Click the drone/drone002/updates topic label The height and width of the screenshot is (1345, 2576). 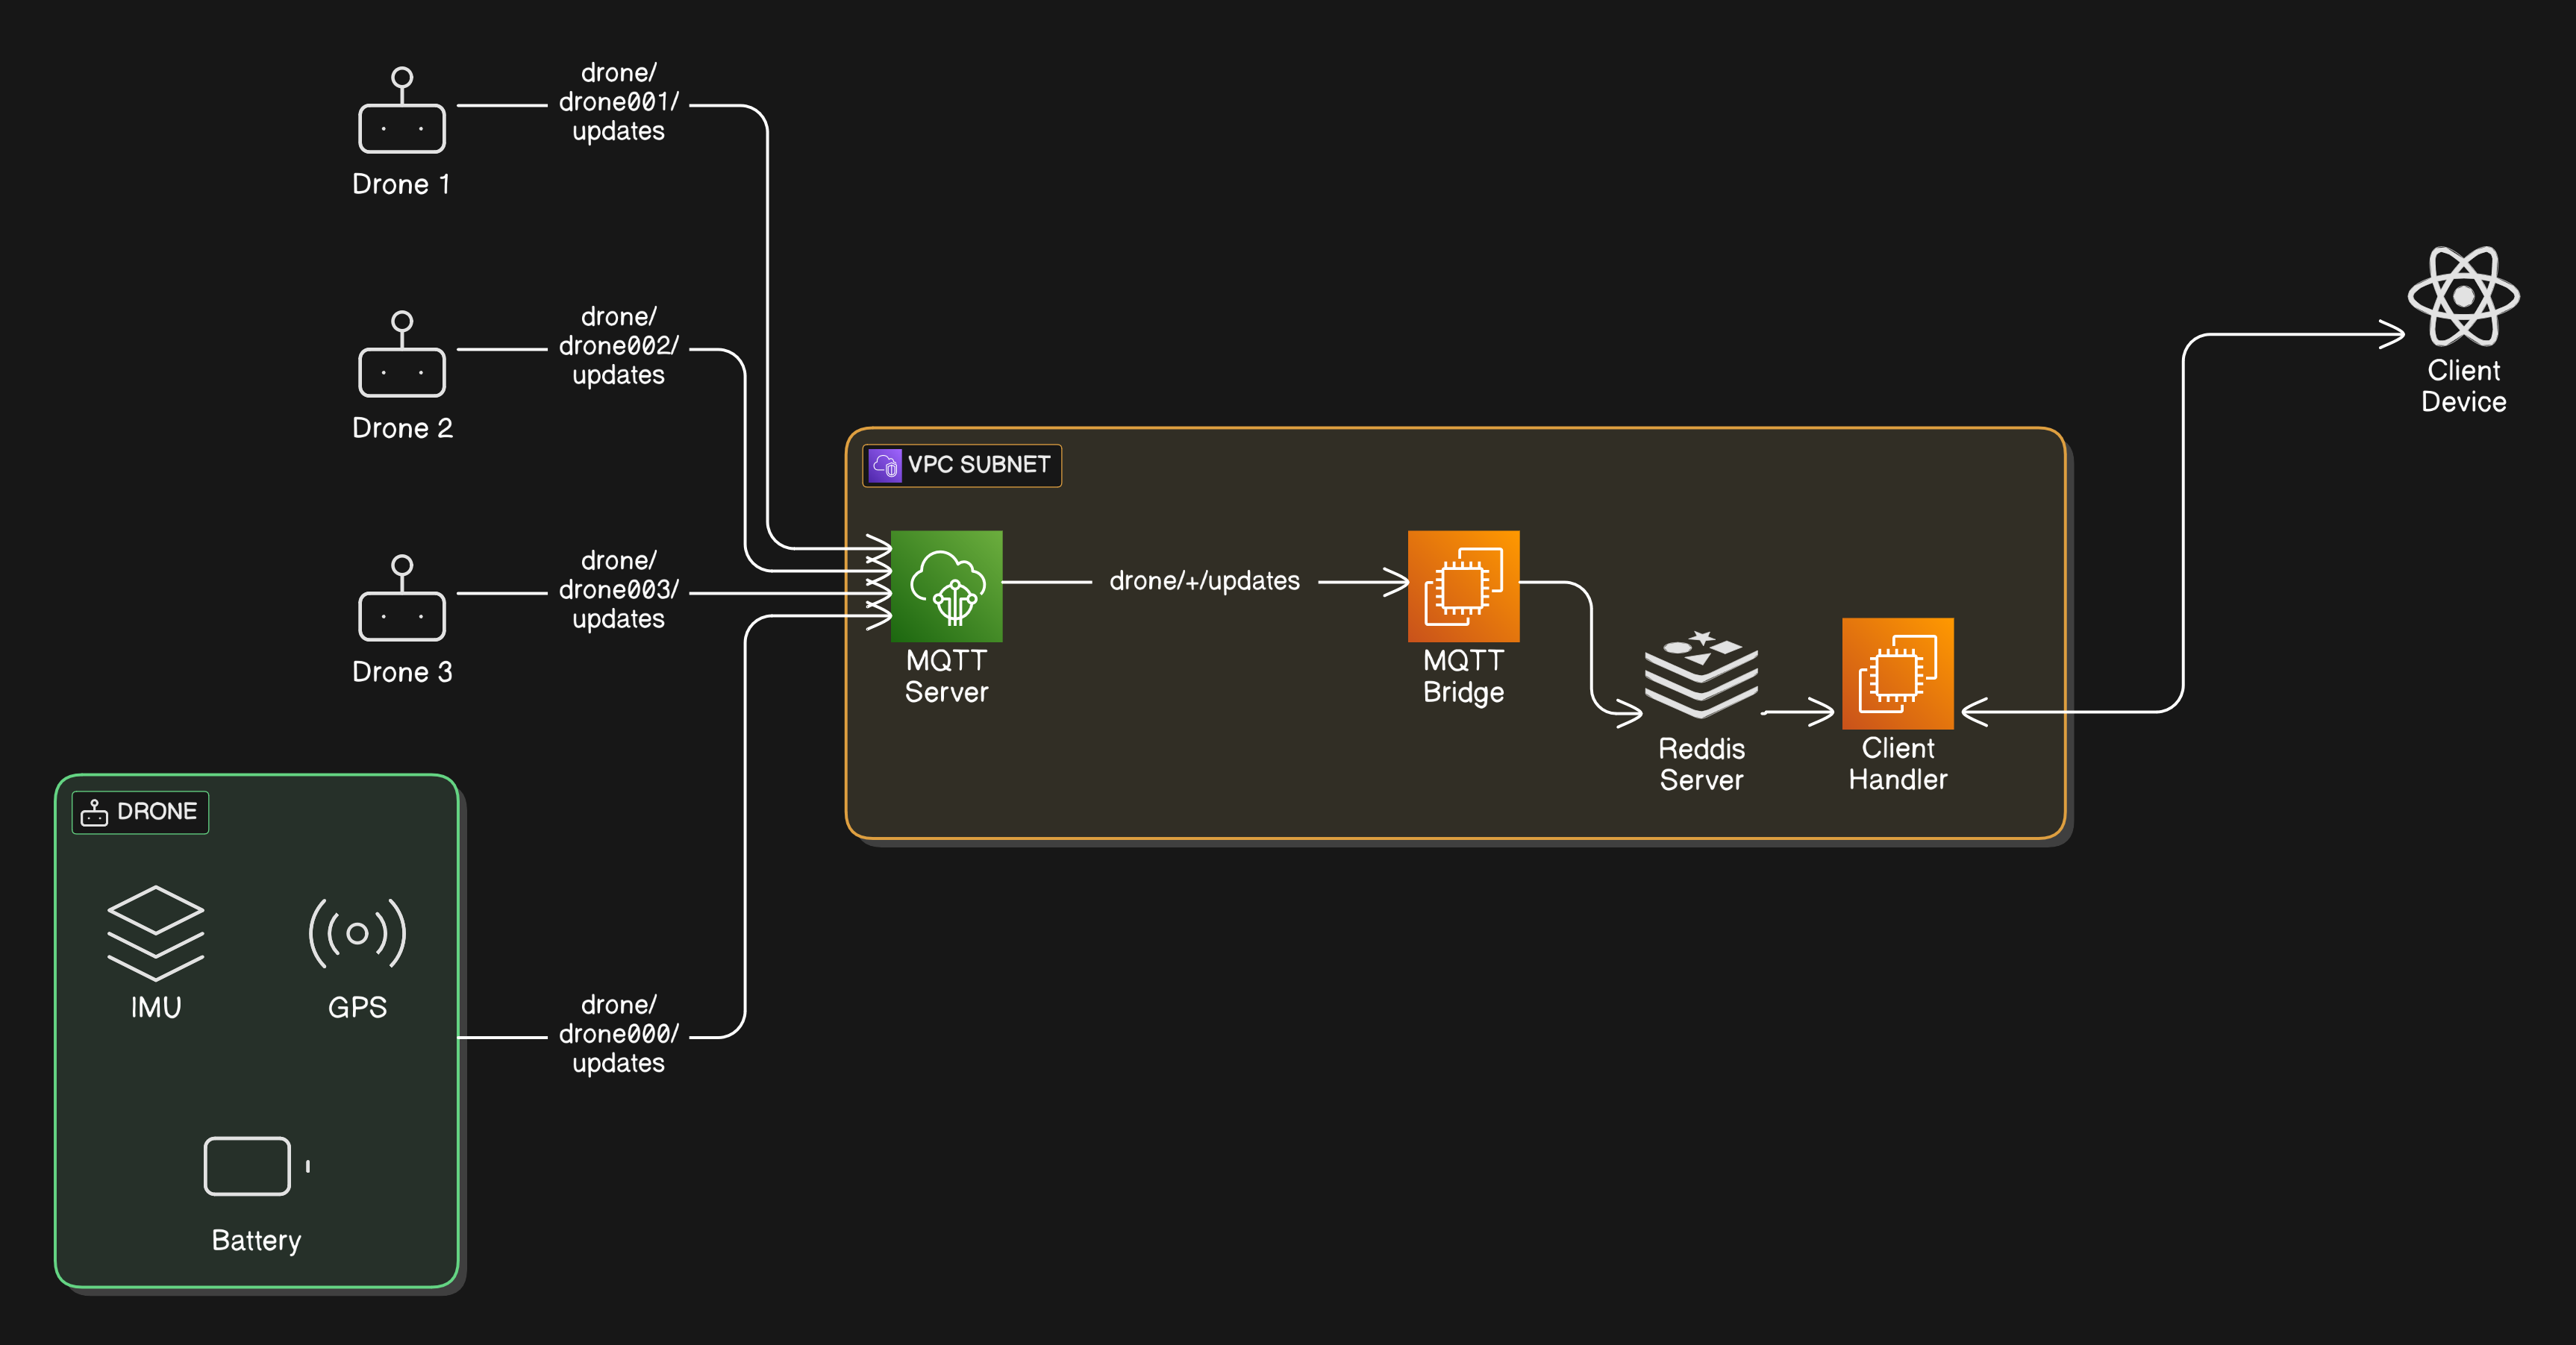(x=618, y=346)
